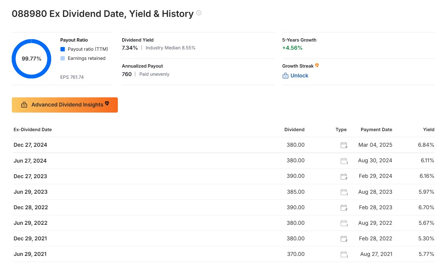Click the pro badge next to Growth Streak
The image size is (444, 264).
click(317, 66)
